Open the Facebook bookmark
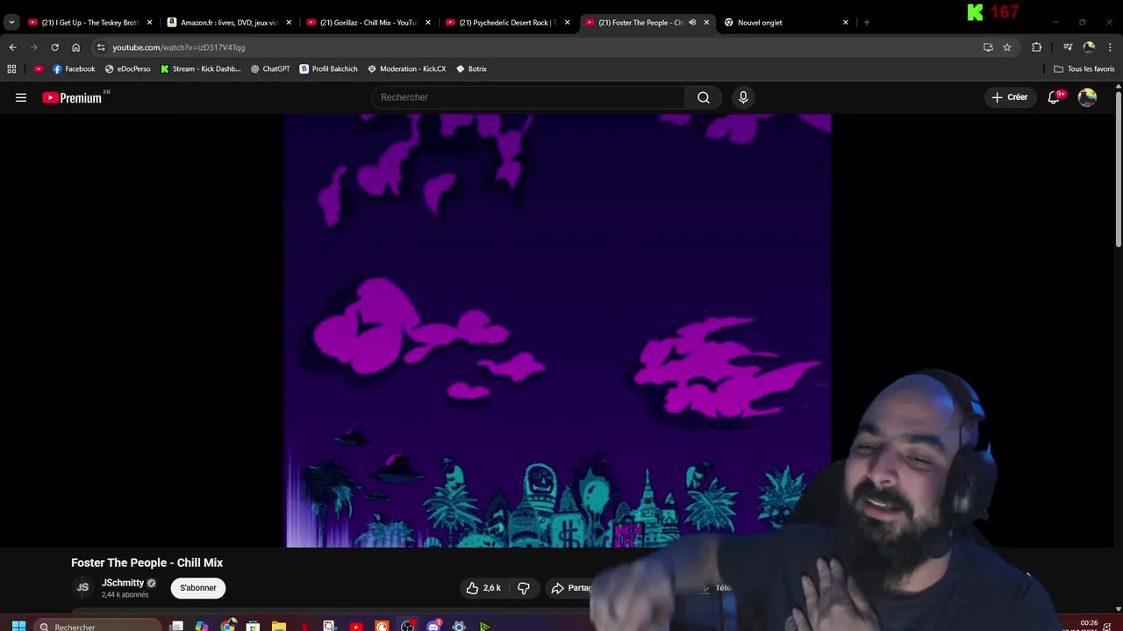Image resolution: width=1123 pixels, height=631 pixels. [74, 68]
